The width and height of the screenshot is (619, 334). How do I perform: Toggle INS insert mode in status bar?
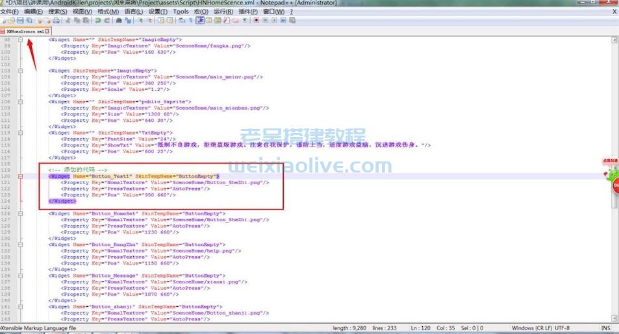pyautogui.click(x=605, y=329)
